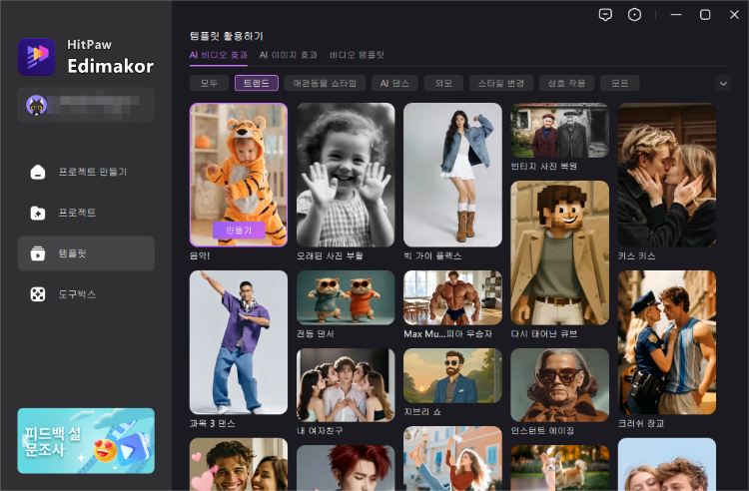Screen dimensions: 749x491
Task: Open 템플릿 in sidebar
Action: [x=86, y=253]
